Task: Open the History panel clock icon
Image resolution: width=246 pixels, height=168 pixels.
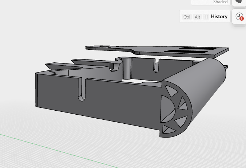Action: coord(239,16)
